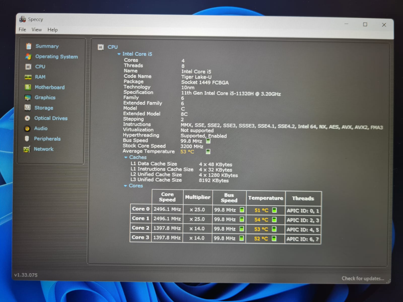Click the Network icon in sidebar
Image resolution: width=403 pixels, height=302 pixels.
tap(27, 149)
